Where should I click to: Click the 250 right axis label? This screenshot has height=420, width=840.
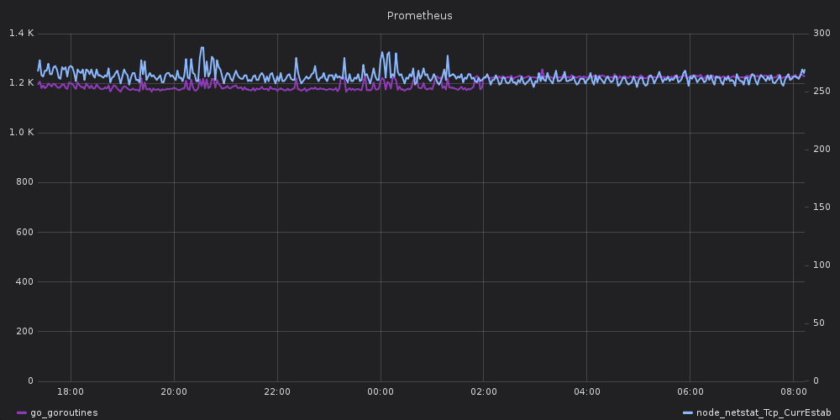click(x=822, y=91)
